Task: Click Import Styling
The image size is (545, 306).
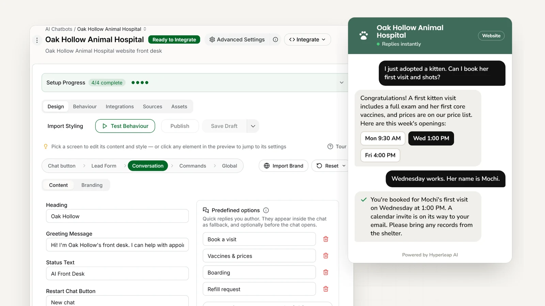Action: tap(65, 126)
